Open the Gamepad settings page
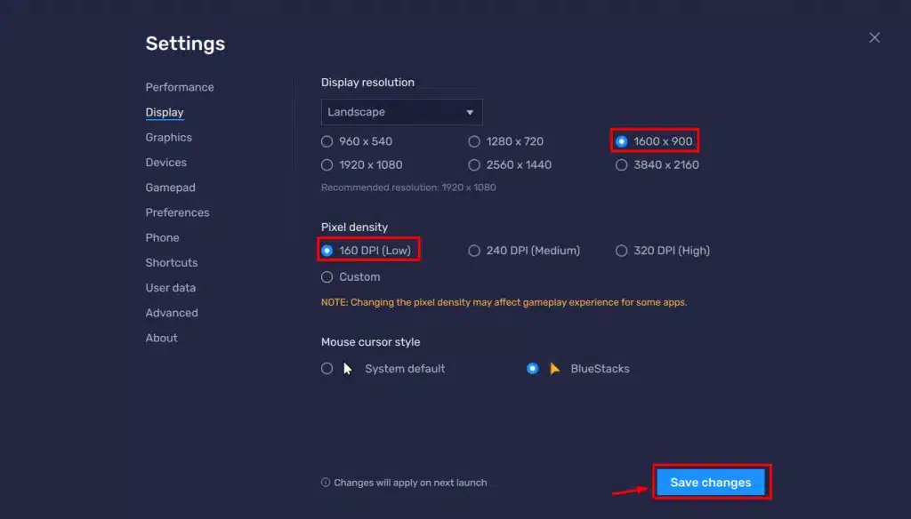Viewport: 911px width, 519px height. (170, 188)
